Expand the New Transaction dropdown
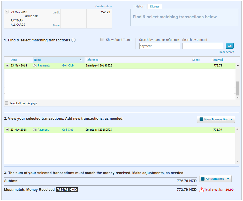Screen dimensions: 243x201 tap(231, 119)
